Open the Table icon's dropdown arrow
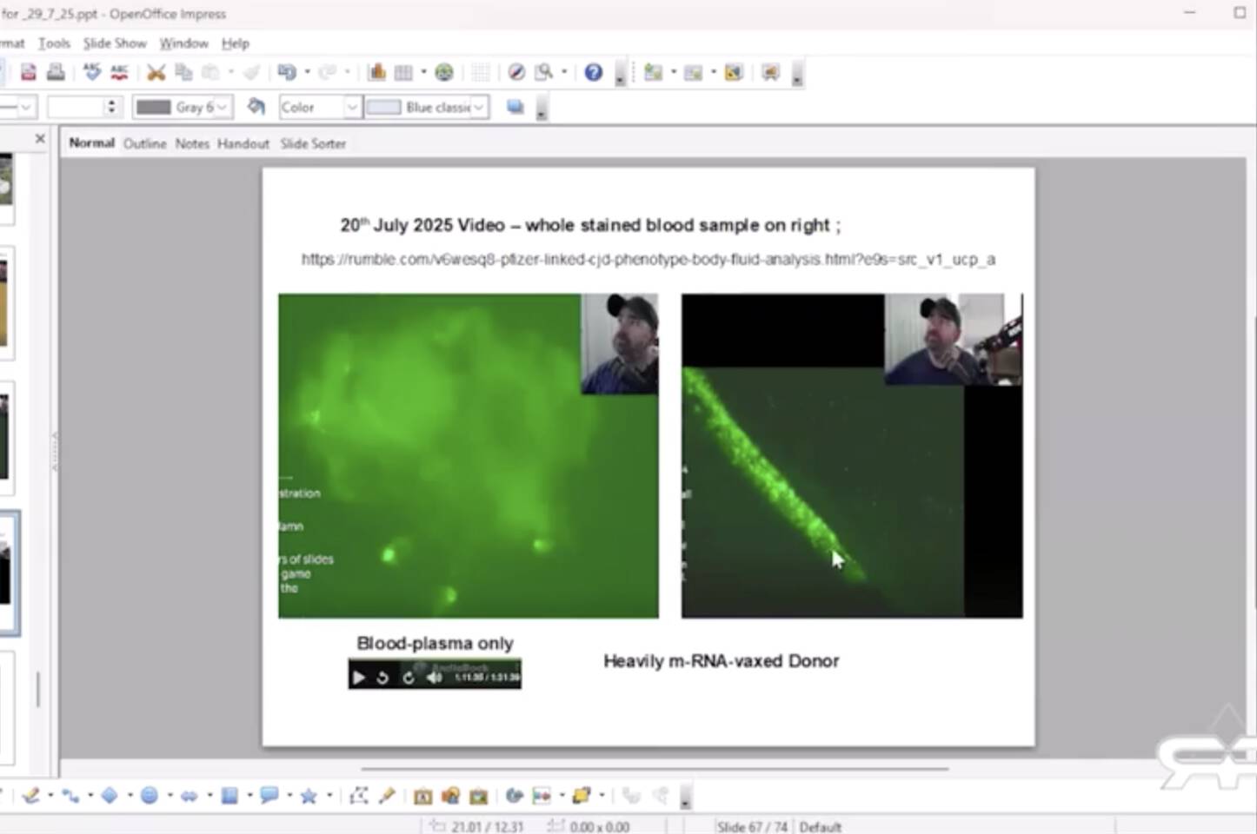The image size is (1257, 834). click(x=423, y=72)
